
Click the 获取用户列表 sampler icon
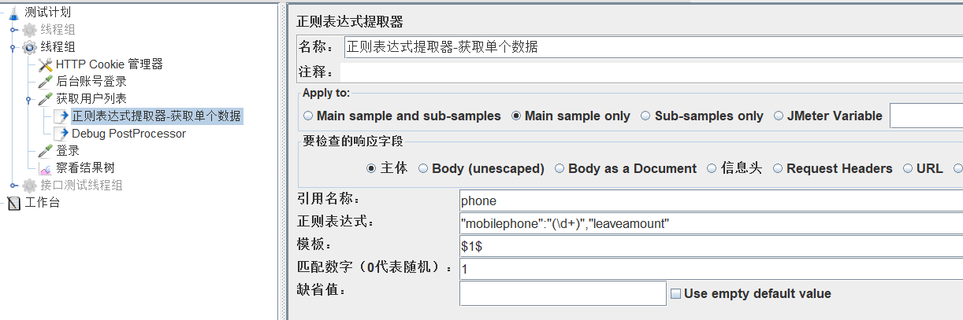tap(45, 99)
